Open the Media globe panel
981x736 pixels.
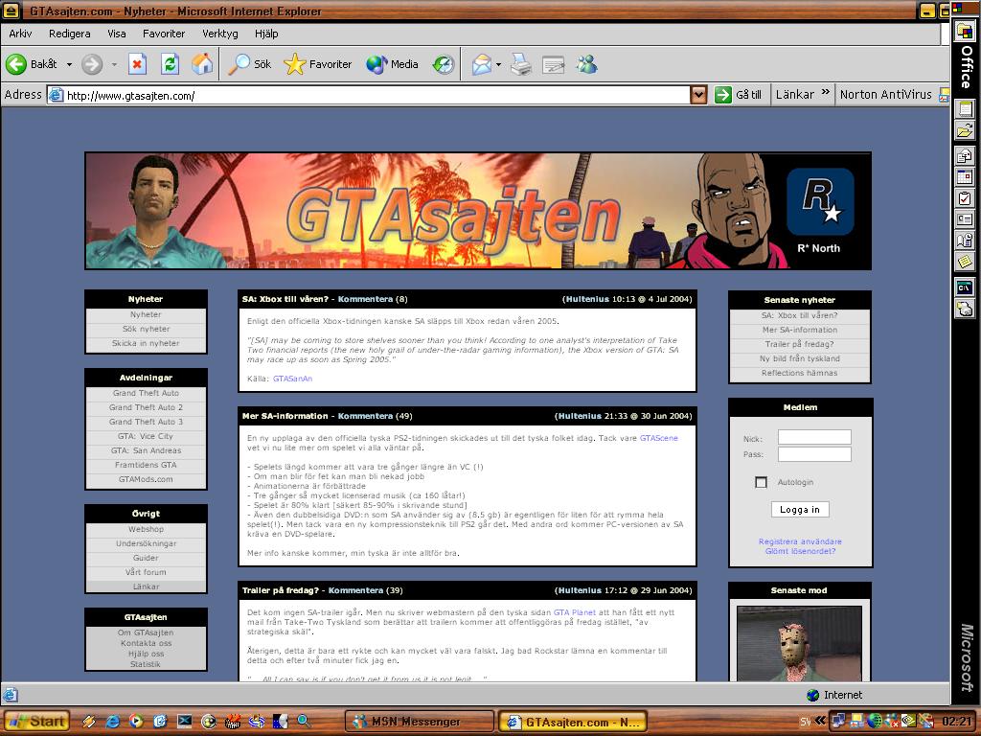coord(392,64)
